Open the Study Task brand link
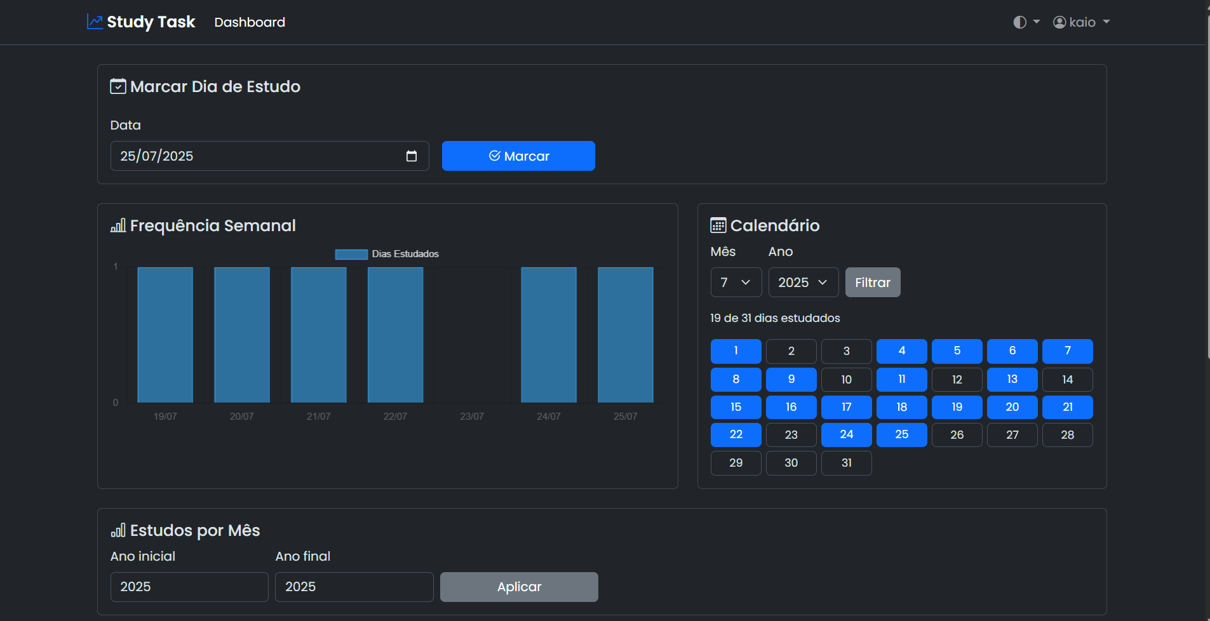1210x621 pixels. click(x=151, y=22)
